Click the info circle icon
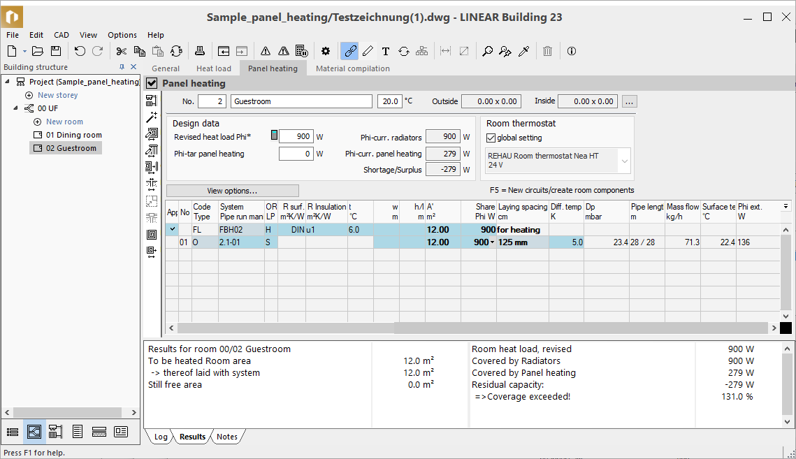 [572, 51]
